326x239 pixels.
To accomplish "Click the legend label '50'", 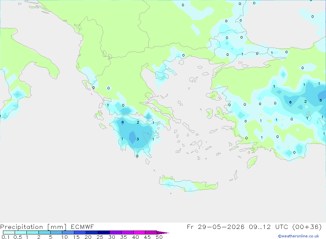I will [x=159, y=237].
